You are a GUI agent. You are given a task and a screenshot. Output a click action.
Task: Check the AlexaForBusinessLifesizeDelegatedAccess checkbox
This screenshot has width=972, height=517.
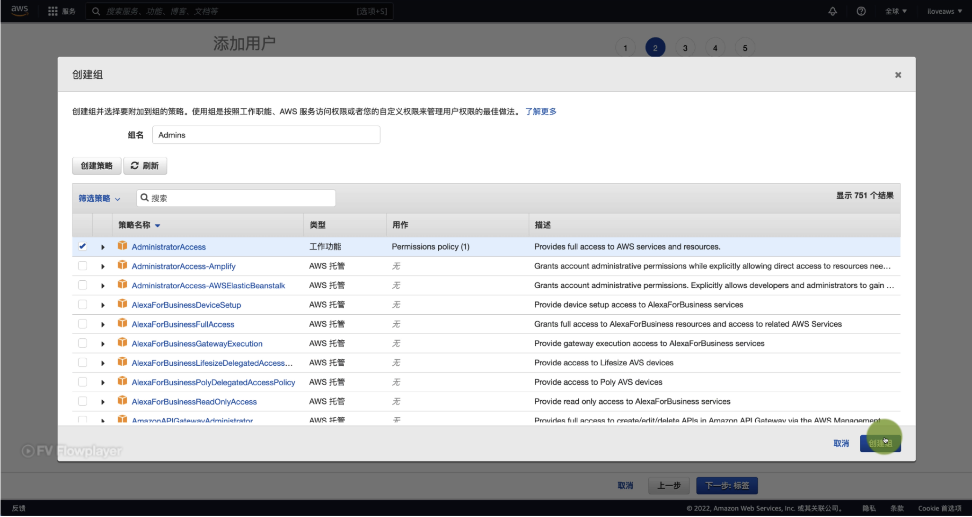pyautogui.click(x=82, y=362)
